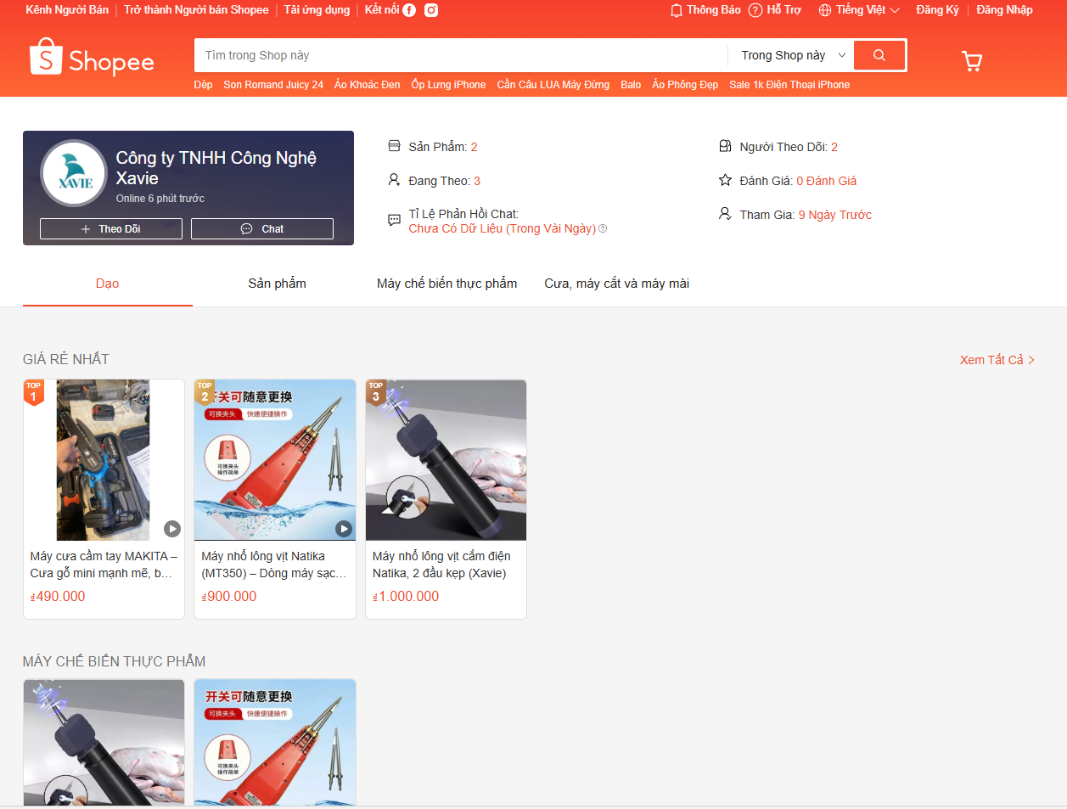Open the Natika MT350 product thumbnail
The height and width of the screenshot is (809, 1067).
tap(275, 460)
